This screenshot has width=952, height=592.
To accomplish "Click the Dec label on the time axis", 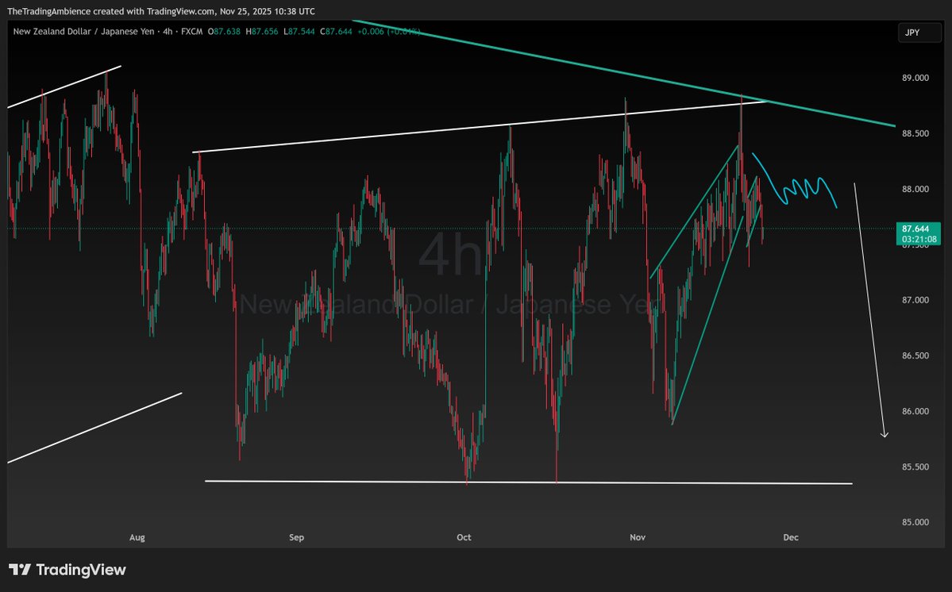I will [791, 537].
